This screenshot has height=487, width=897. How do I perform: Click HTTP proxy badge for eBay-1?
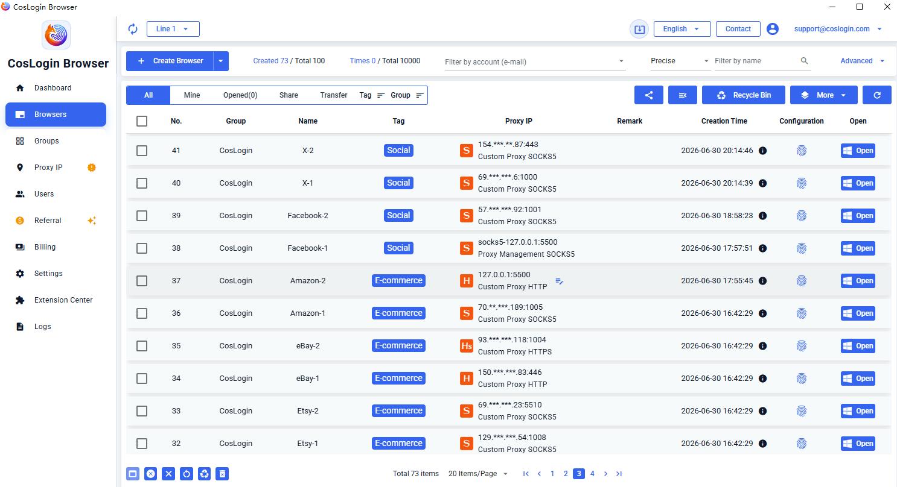[466, 379]
